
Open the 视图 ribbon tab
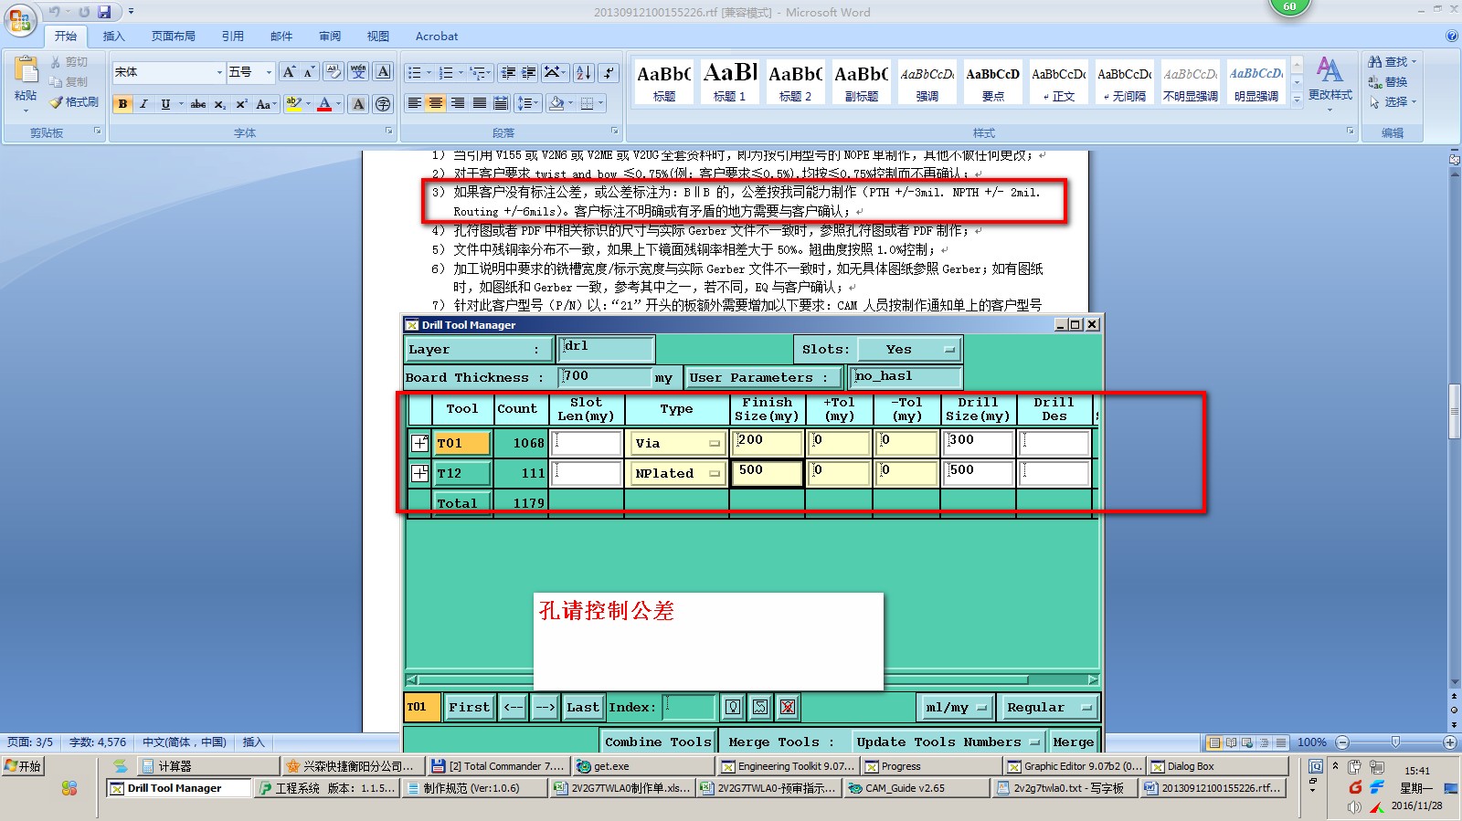(378, 37)
